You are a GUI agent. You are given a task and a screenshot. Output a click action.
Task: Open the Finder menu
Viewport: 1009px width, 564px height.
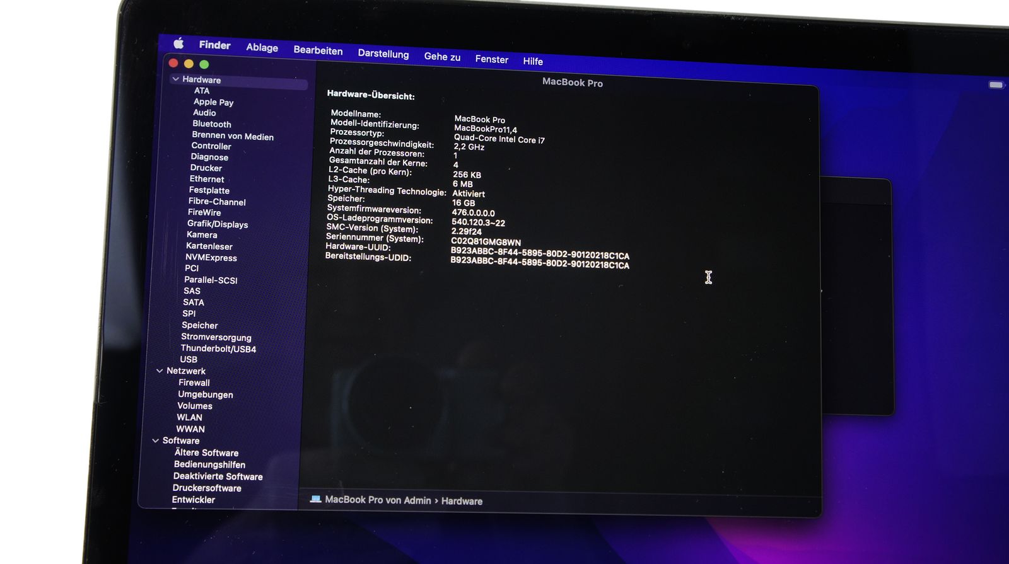point(214,45)
